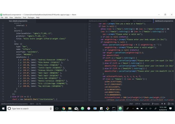
Task: Open clock showing 10:52 AM
Action: point(163,108)
